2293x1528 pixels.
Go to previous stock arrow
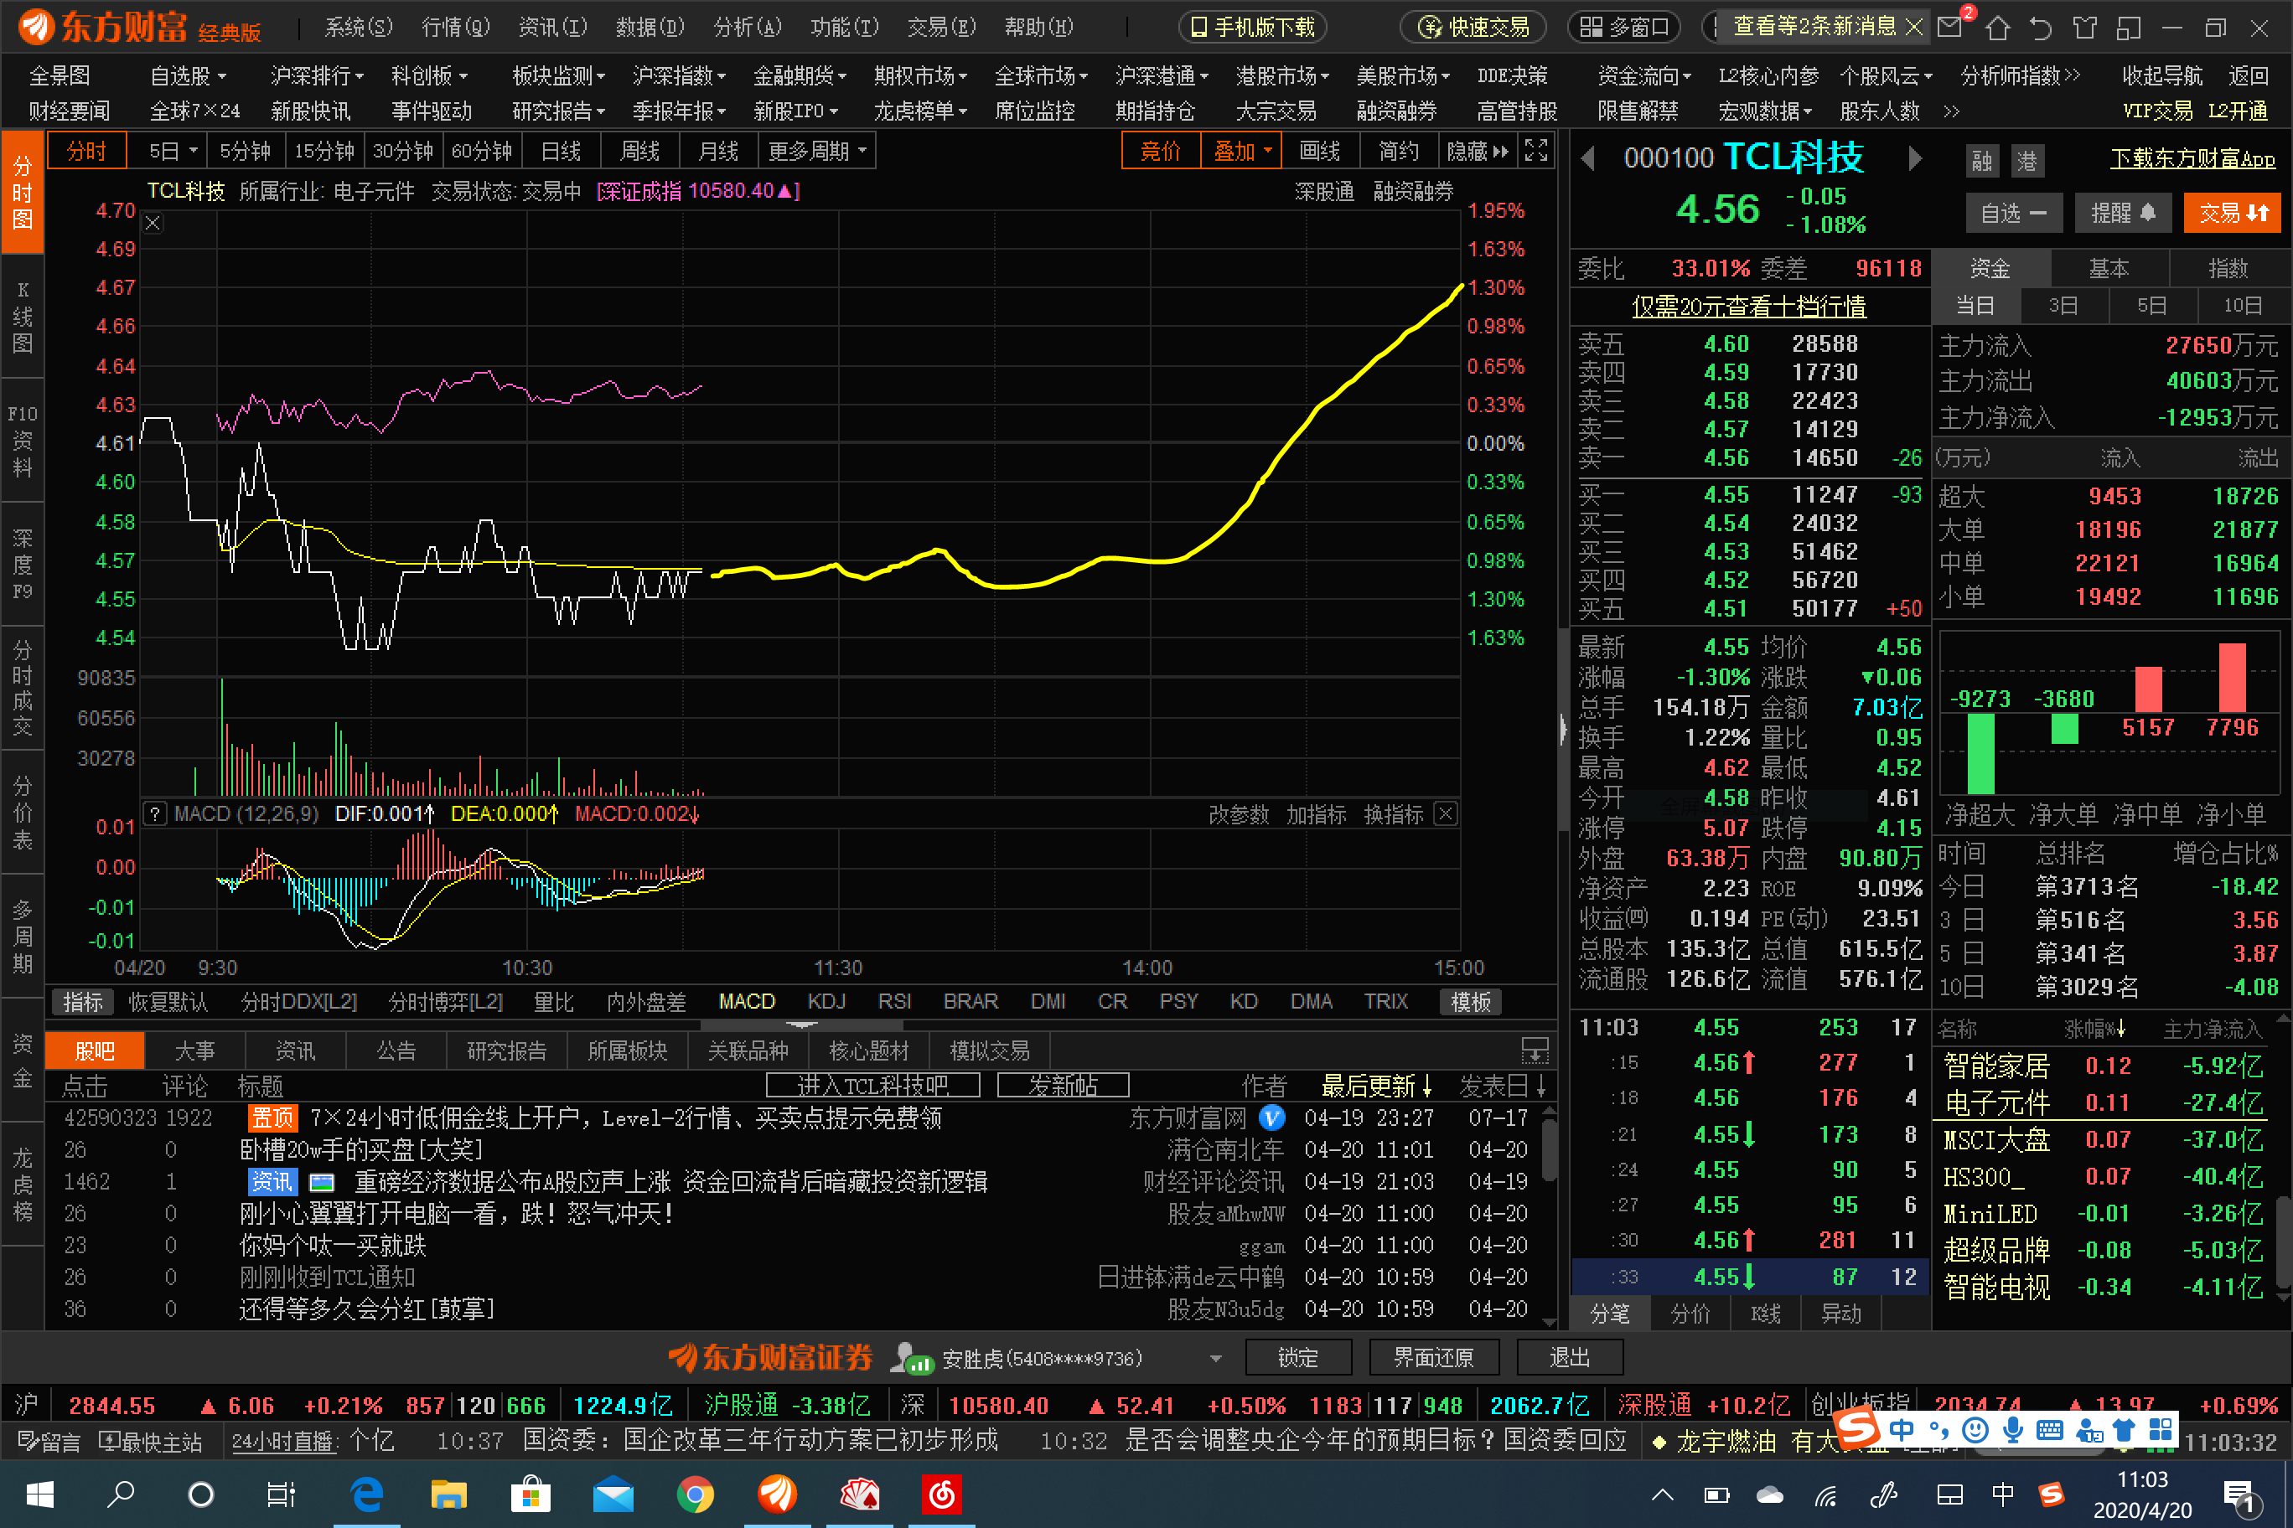coord(1588,157)
